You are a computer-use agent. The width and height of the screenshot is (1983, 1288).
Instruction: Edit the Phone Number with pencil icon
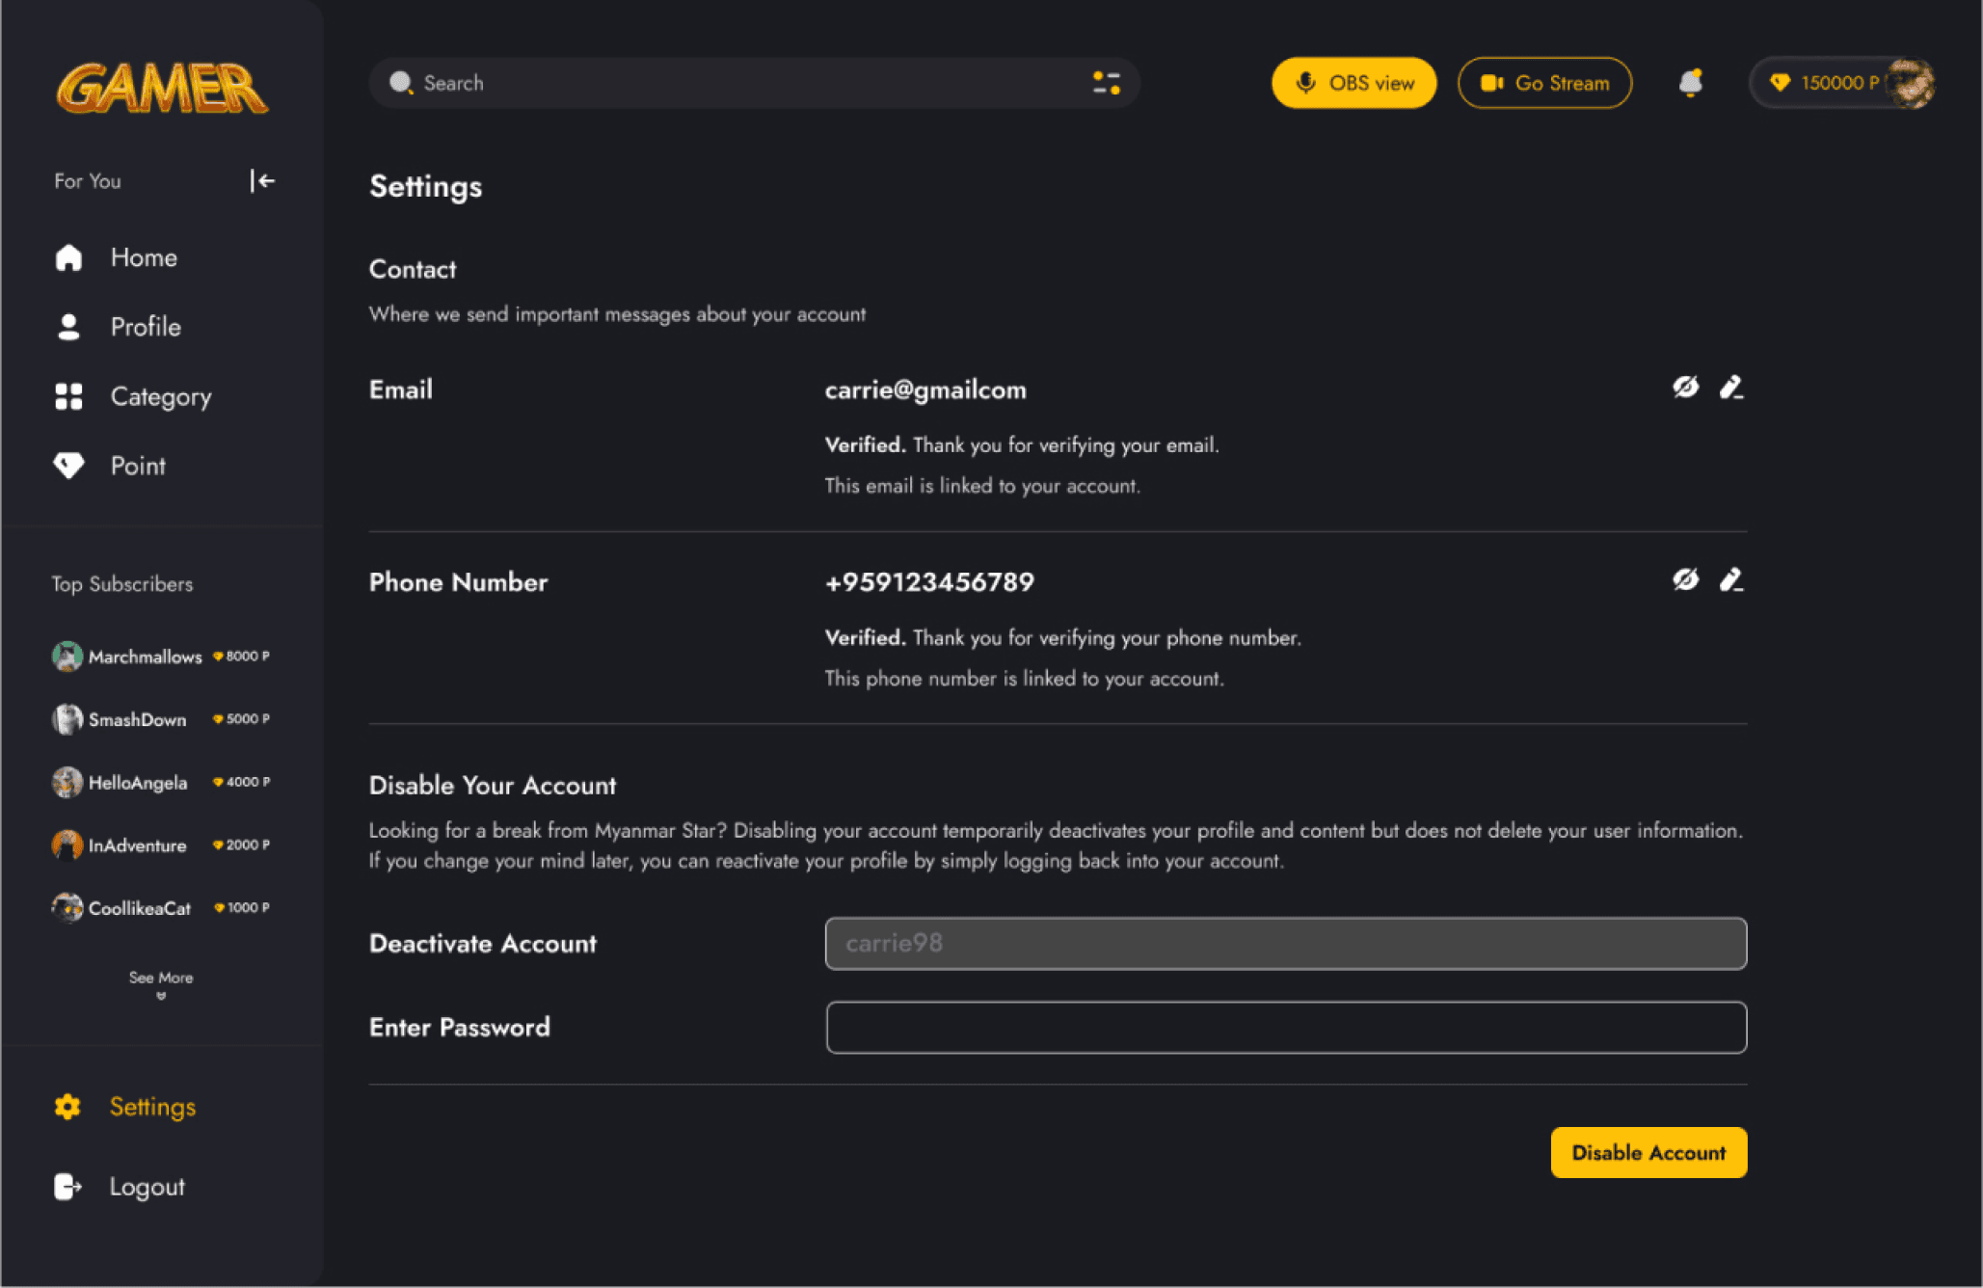[1731, 579]
